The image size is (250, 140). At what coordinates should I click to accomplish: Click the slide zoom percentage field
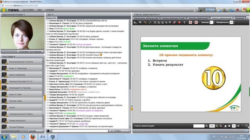(212, 126)
